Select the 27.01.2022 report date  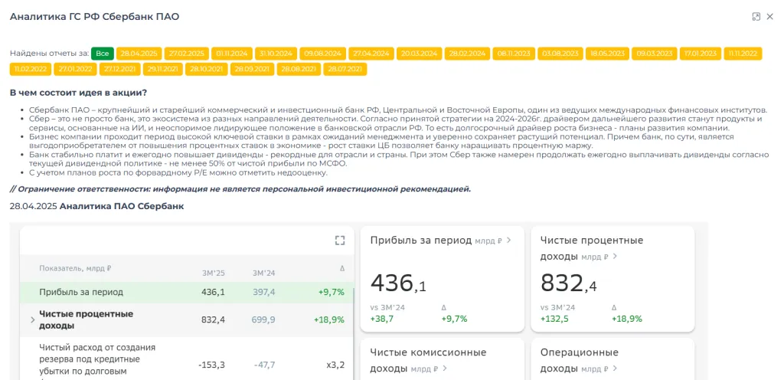74,69
